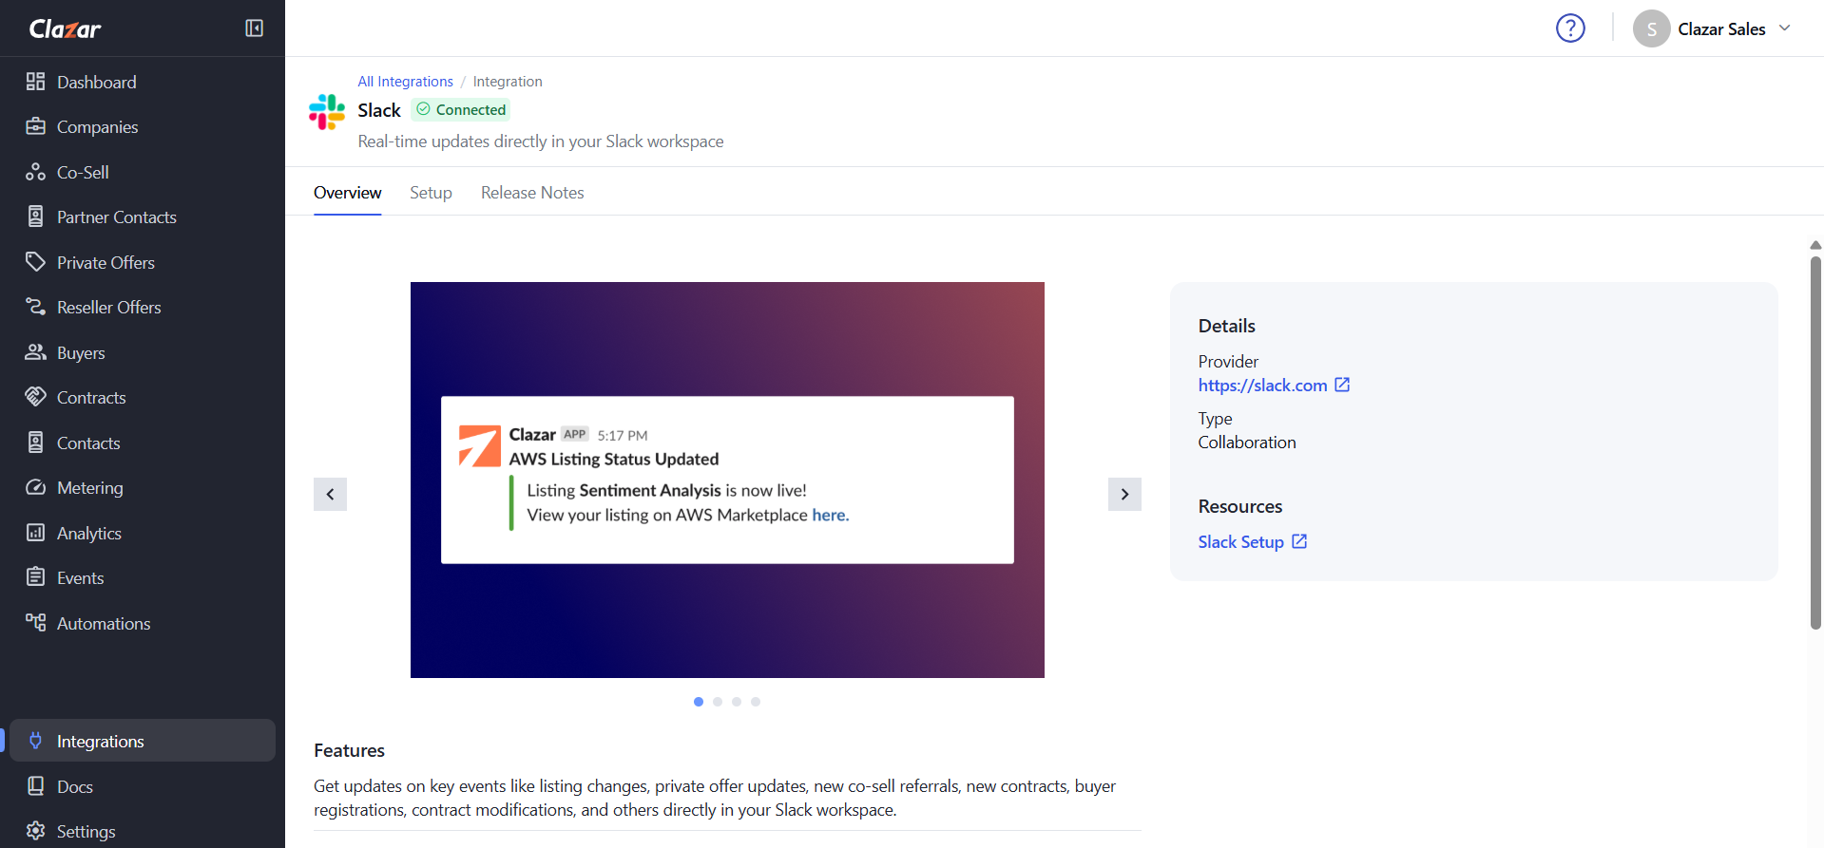Click the Private Offers tag icon
This screenshot has height=848, width=1824.
coord(35,262)
